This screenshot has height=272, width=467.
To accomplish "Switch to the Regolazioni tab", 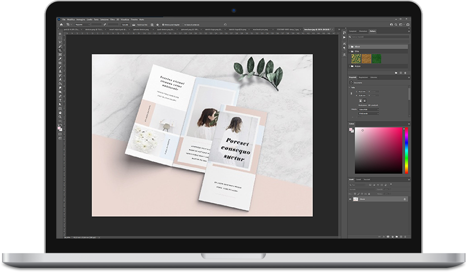I will pos(363,77).
